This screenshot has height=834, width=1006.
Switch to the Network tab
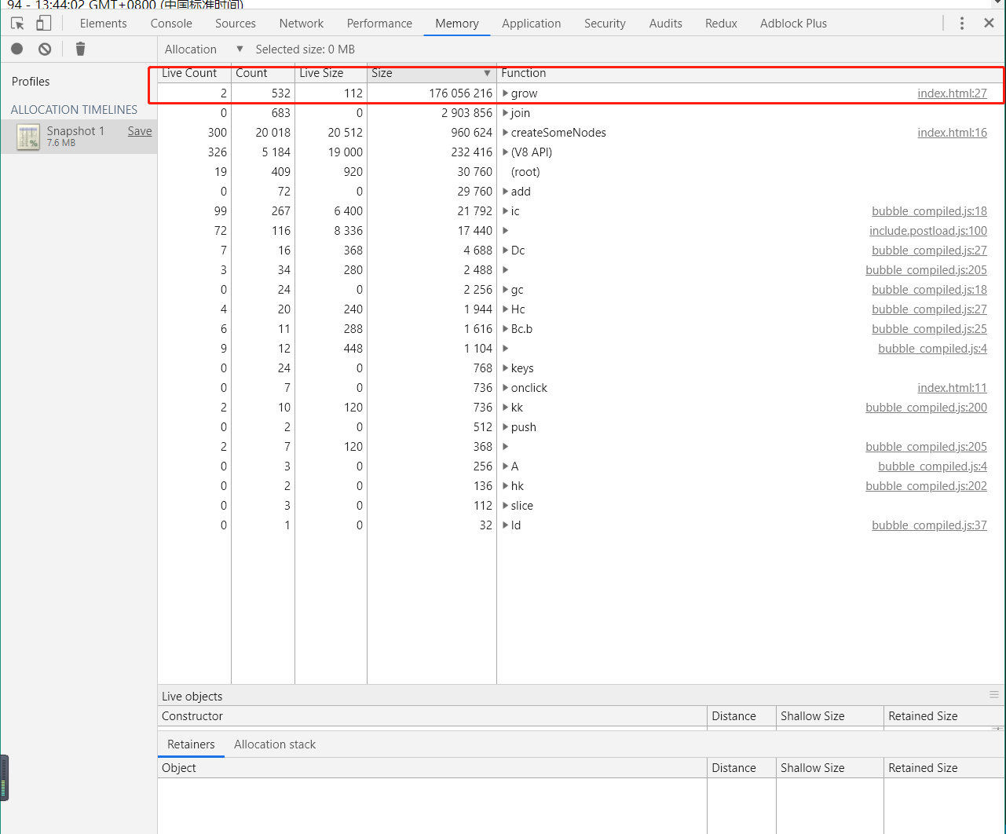click(x=301, y=24)
